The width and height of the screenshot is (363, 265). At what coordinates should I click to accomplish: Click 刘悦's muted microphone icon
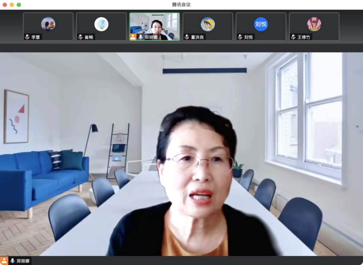[x=240, y=37]
